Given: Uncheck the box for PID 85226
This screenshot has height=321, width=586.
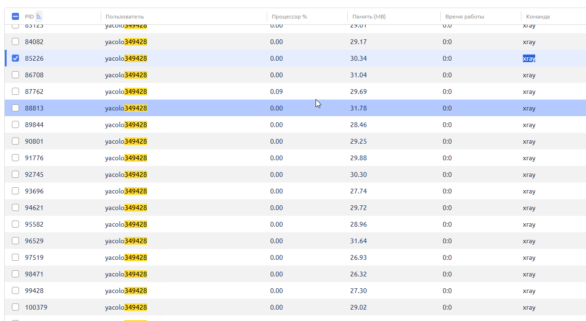Looking at the screenshot, I should (15, 58).
